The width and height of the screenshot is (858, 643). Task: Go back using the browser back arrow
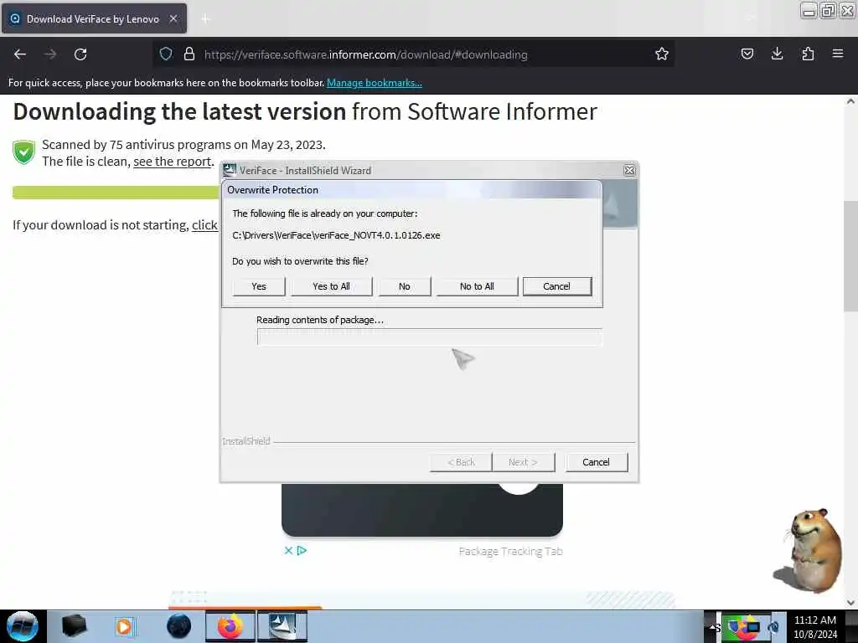point(20,54)
